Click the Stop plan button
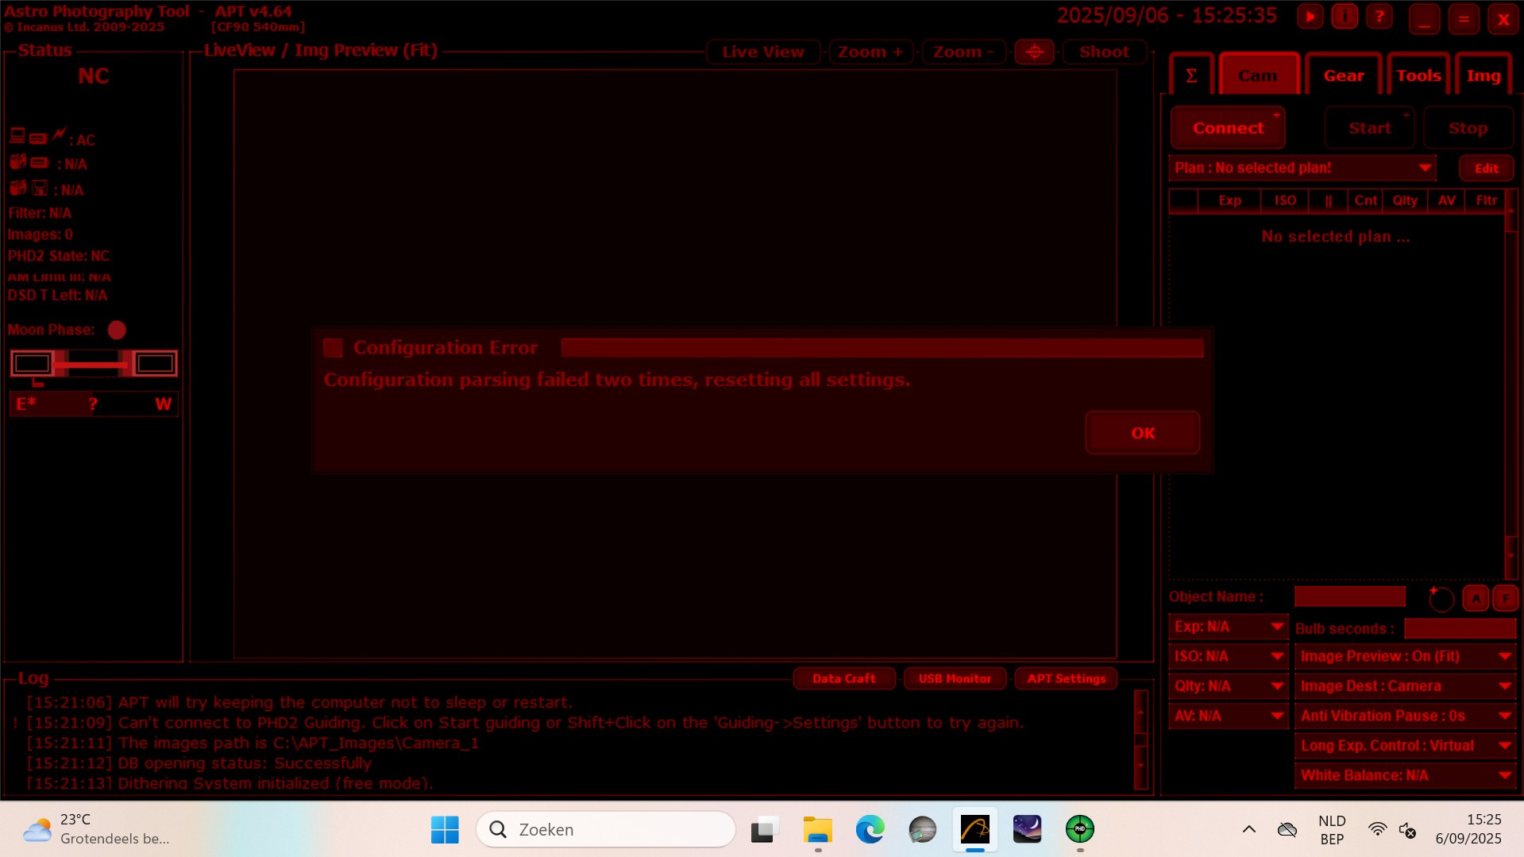 tap(1468, 128)
